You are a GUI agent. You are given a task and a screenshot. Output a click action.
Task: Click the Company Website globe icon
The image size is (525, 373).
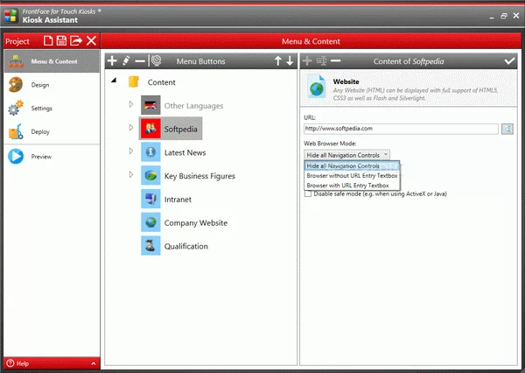pos(150,222)
